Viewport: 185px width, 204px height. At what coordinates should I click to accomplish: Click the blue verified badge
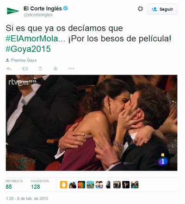tap(66, 8)
